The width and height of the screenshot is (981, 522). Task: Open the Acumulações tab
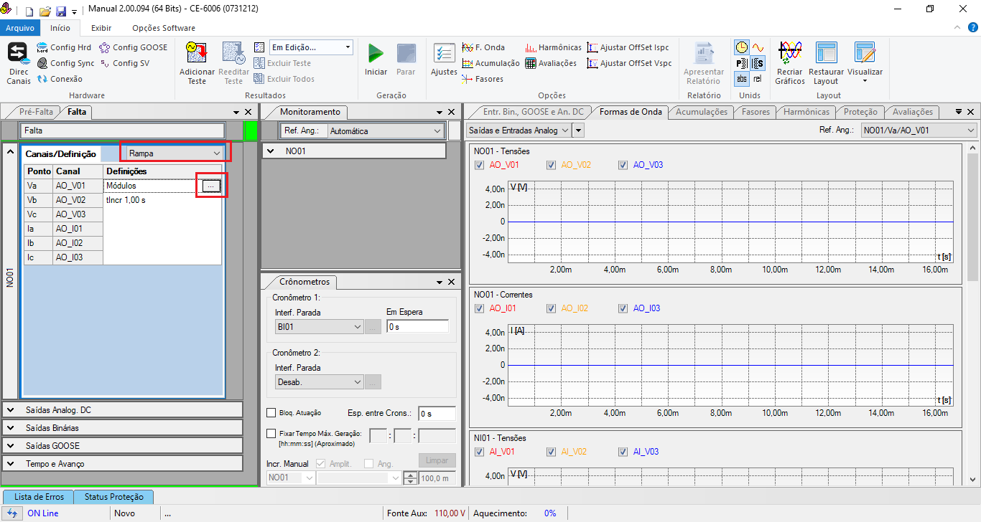point(702,112)
